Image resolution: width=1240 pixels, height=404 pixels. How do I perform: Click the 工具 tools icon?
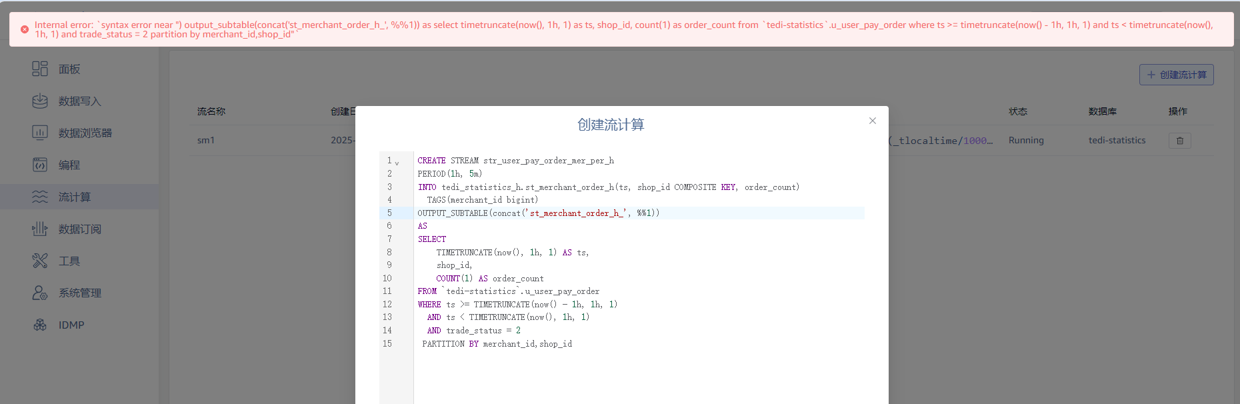click(x=40, y=261)
